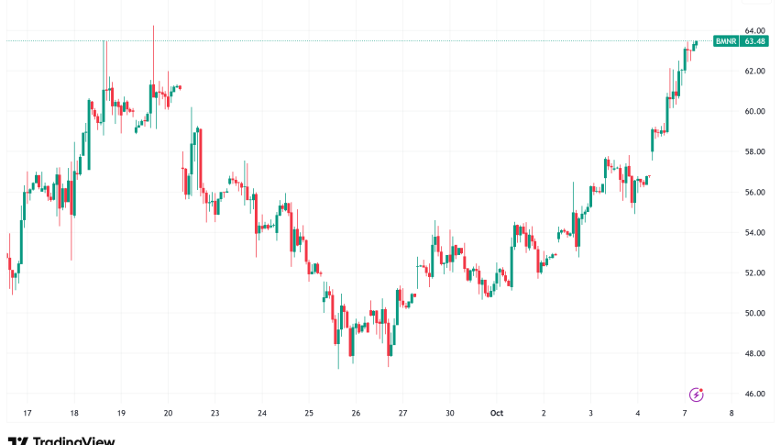
Task: Click date 20 on the time axis
Action: [x=168, y=413]
